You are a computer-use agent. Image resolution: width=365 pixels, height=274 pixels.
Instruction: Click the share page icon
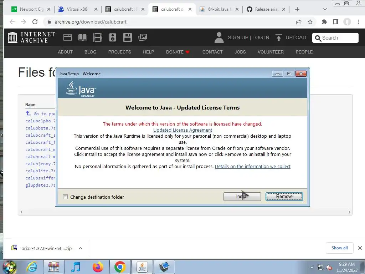(x=299, y=22)
